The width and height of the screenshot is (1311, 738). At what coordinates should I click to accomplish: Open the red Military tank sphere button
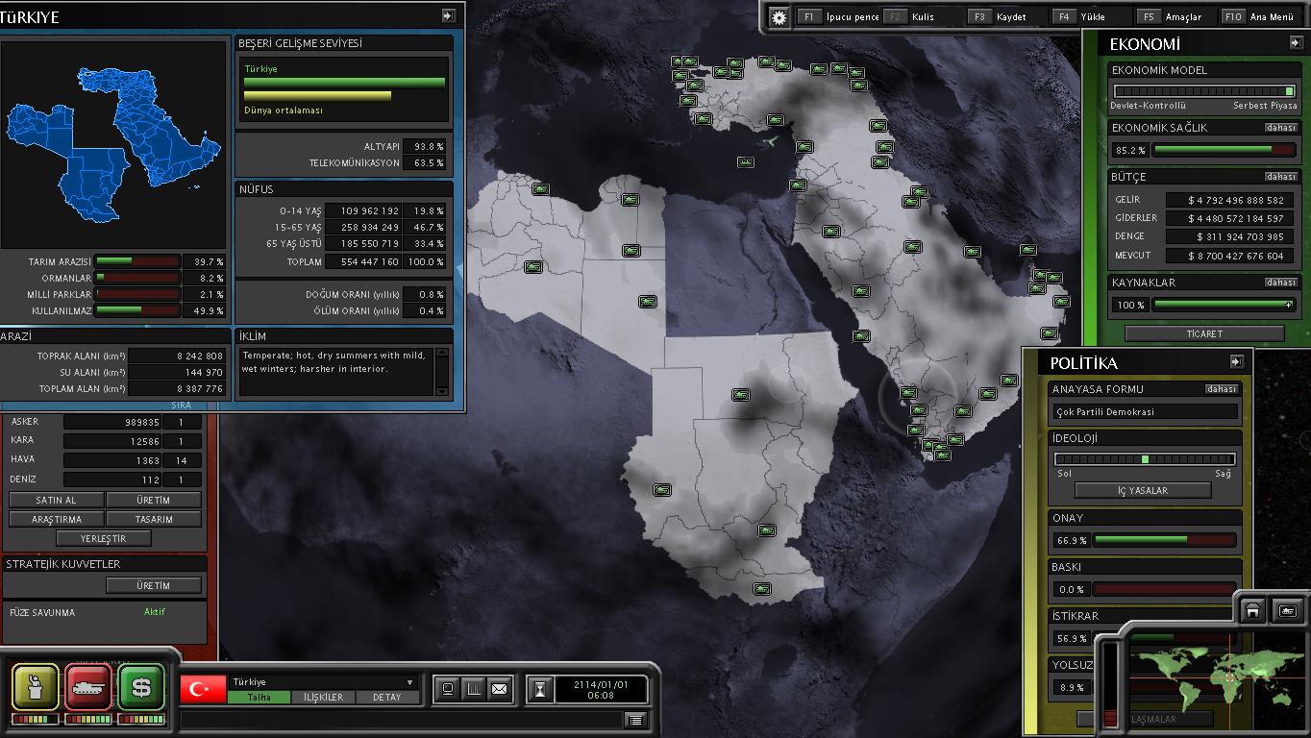(x=88, y=686)
